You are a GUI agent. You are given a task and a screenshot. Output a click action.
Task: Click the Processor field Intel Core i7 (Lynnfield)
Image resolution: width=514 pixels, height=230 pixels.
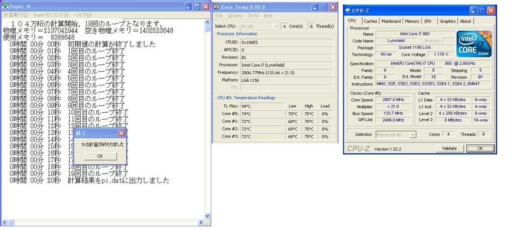click(287, 65)
